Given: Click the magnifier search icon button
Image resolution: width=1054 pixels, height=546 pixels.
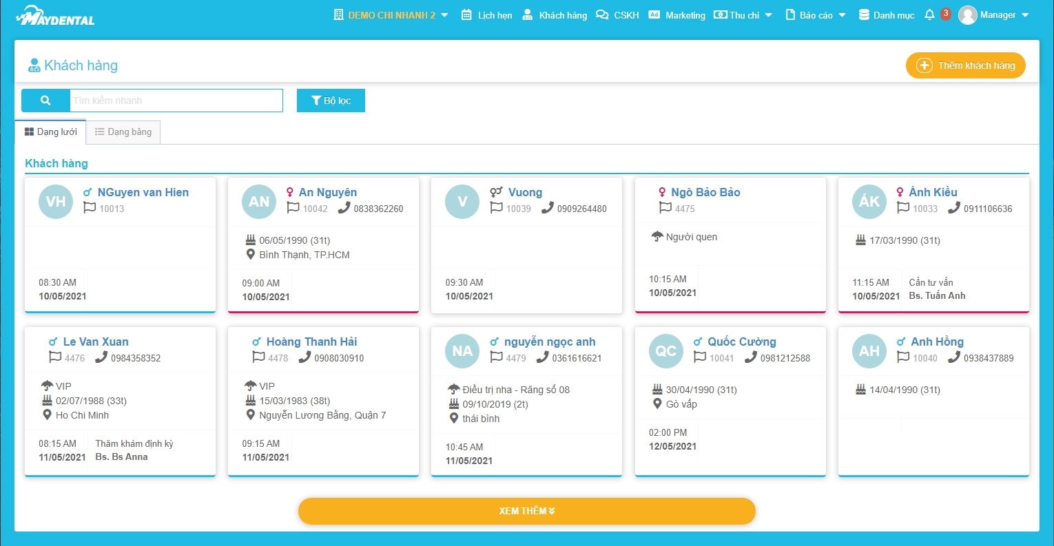Looking at the screenshot, I should pyautogui.click(x=45, y=101).
